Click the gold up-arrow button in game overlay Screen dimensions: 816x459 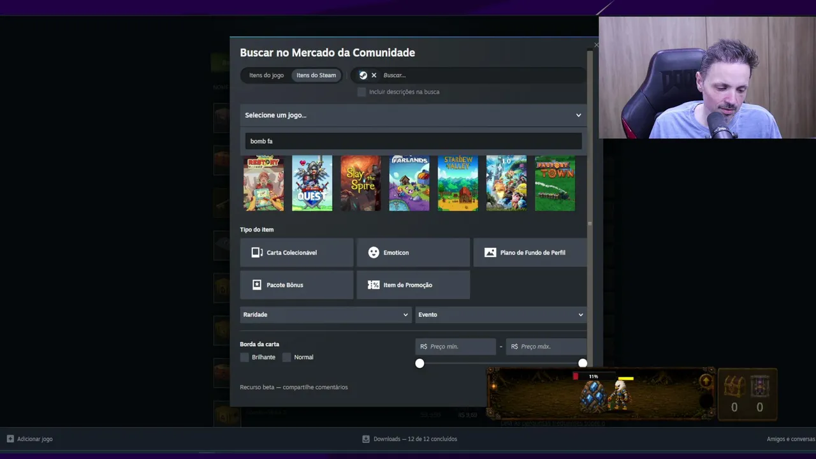click(x=706, y=381)
